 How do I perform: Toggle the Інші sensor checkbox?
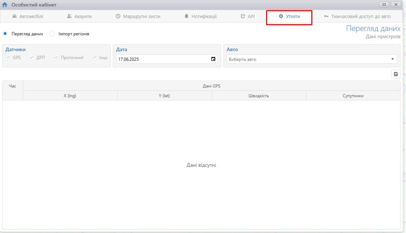click(x=94, y=57)
